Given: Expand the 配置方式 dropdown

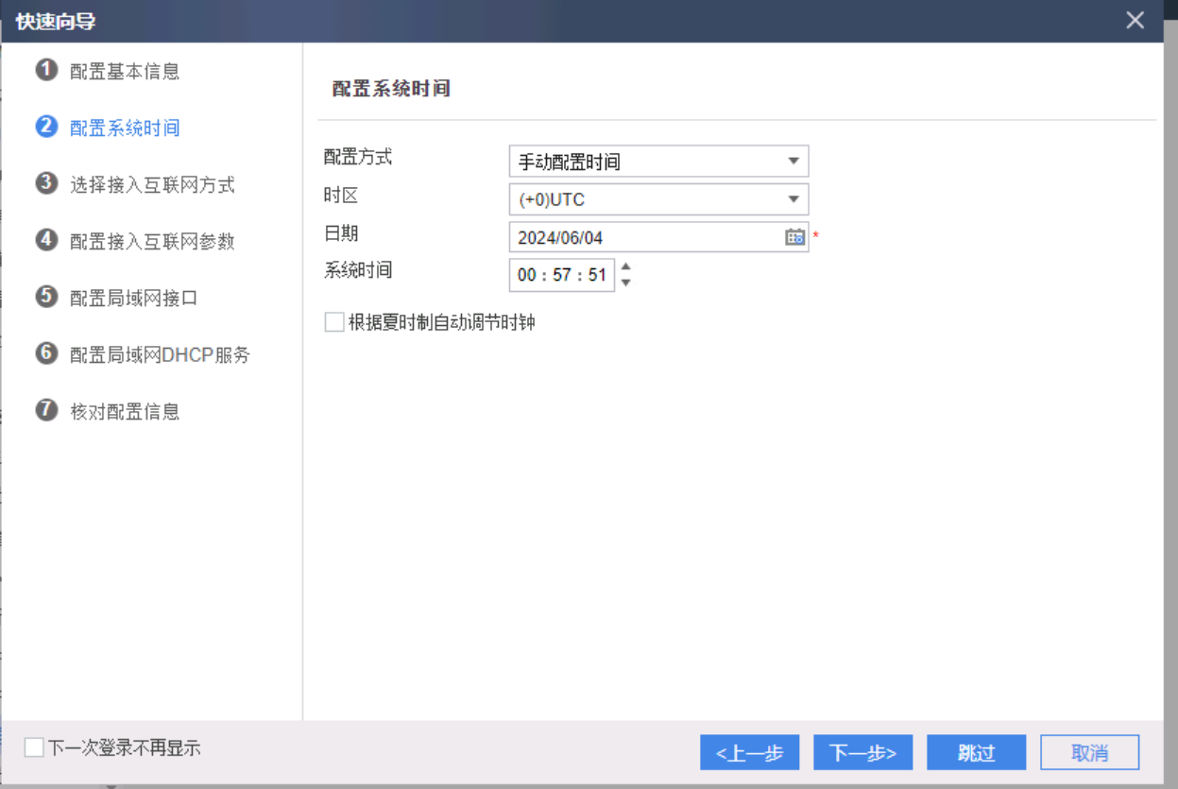Looking at the screenshot, I should point(658,162).
